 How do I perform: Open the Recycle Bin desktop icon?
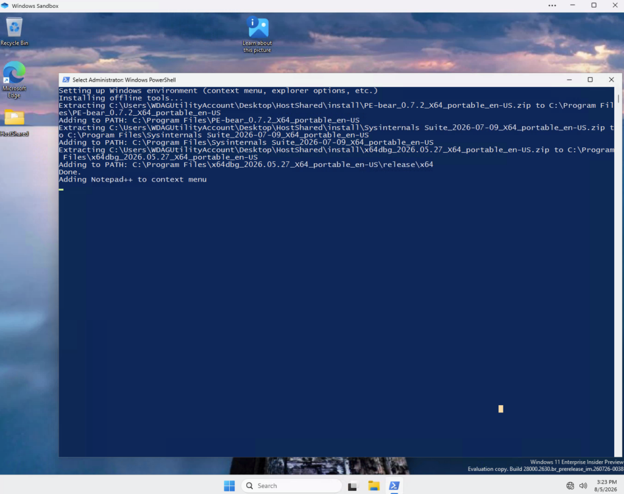[15, 32]
